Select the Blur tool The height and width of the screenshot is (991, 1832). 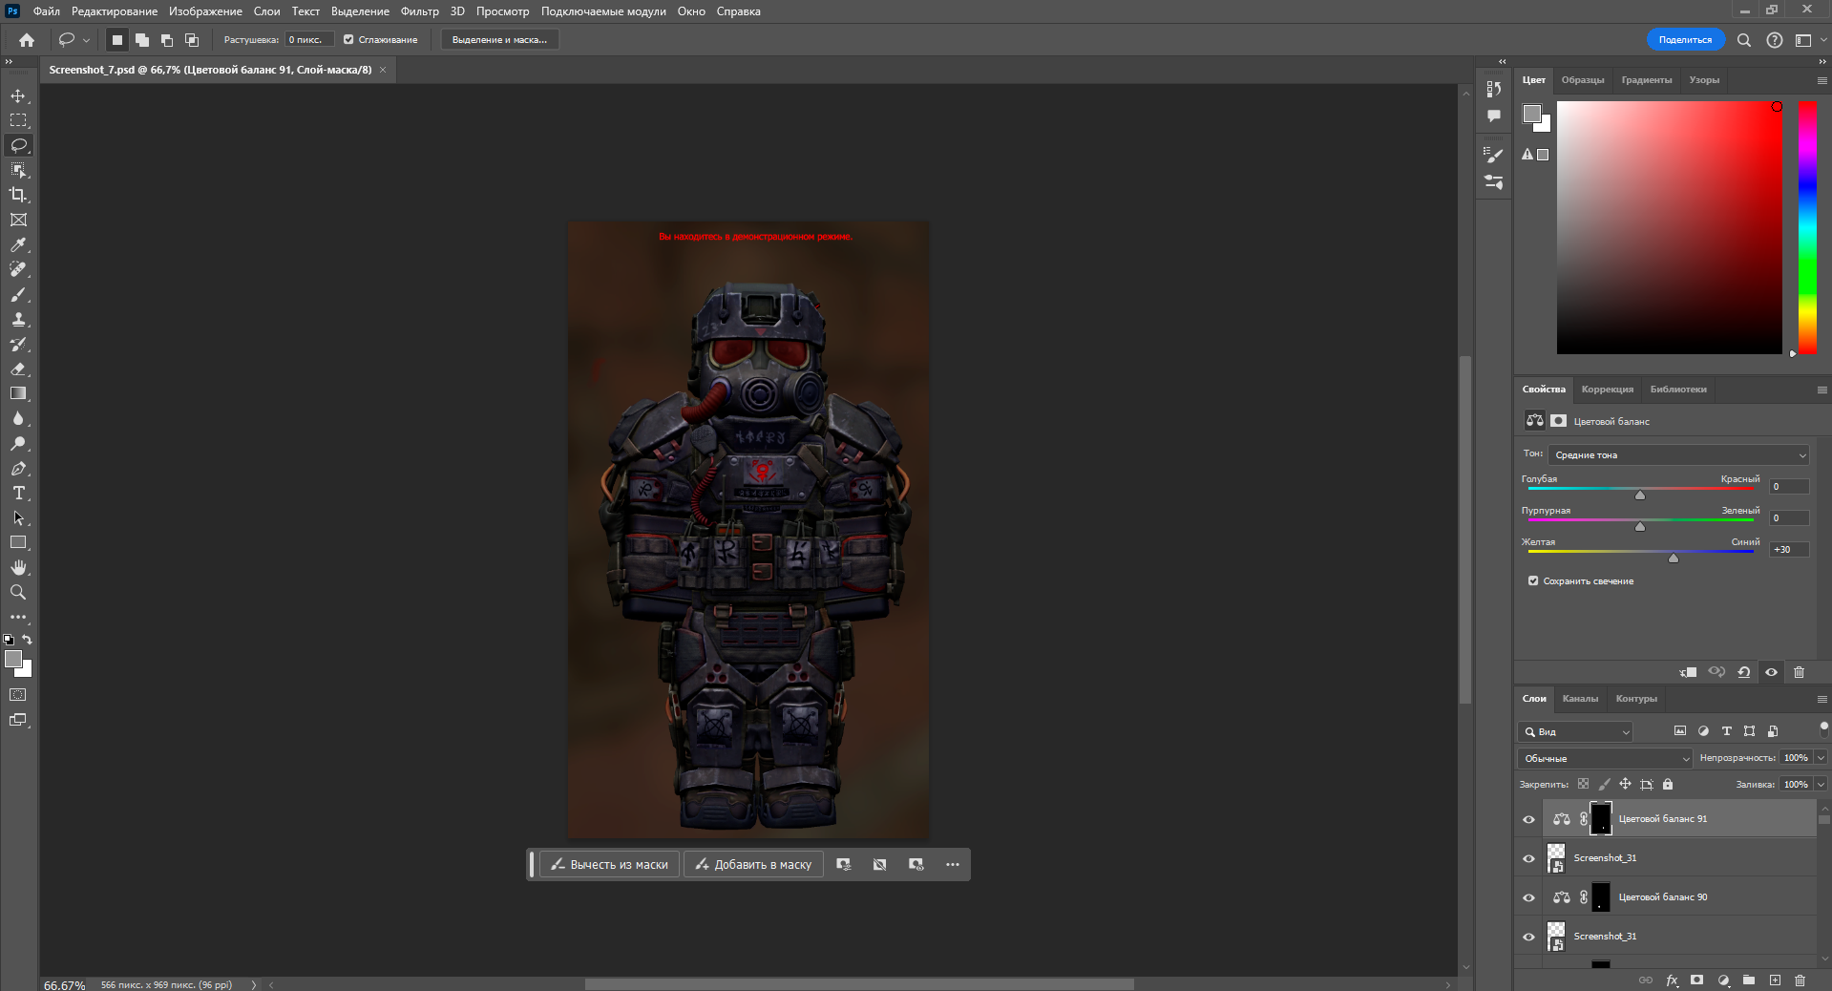(x=18, y=418)
